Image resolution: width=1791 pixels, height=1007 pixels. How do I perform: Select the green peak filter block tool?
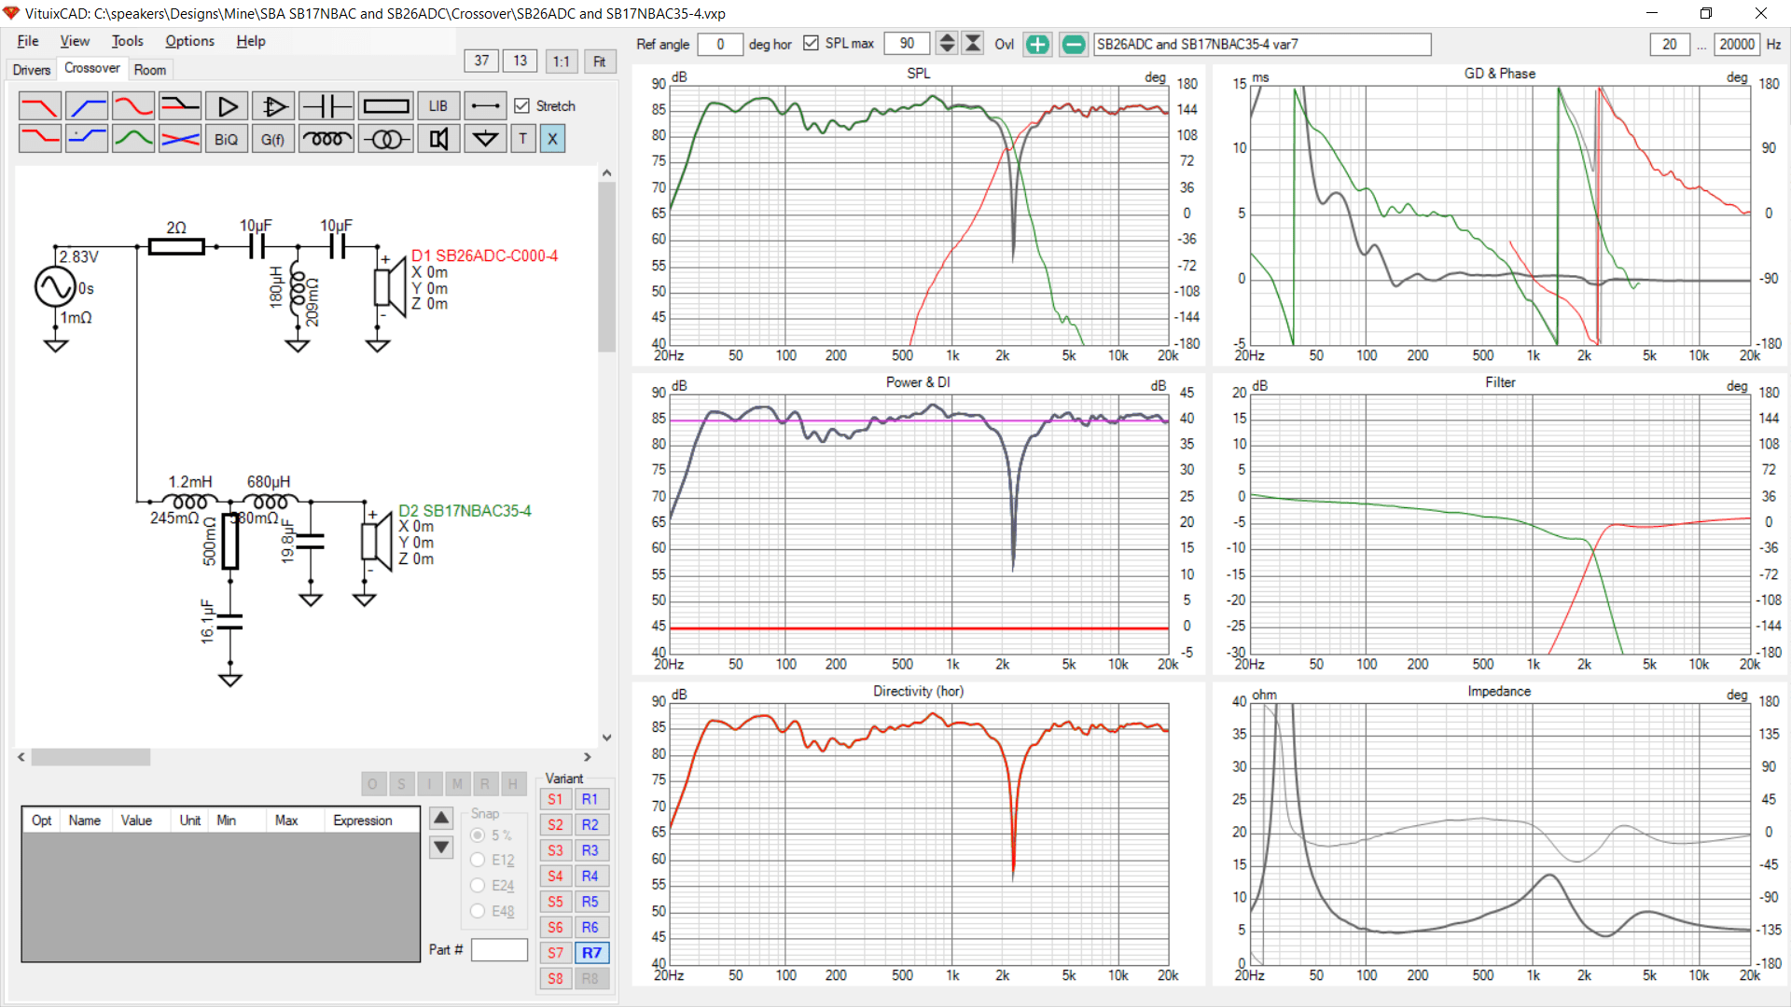coord(133,139)
